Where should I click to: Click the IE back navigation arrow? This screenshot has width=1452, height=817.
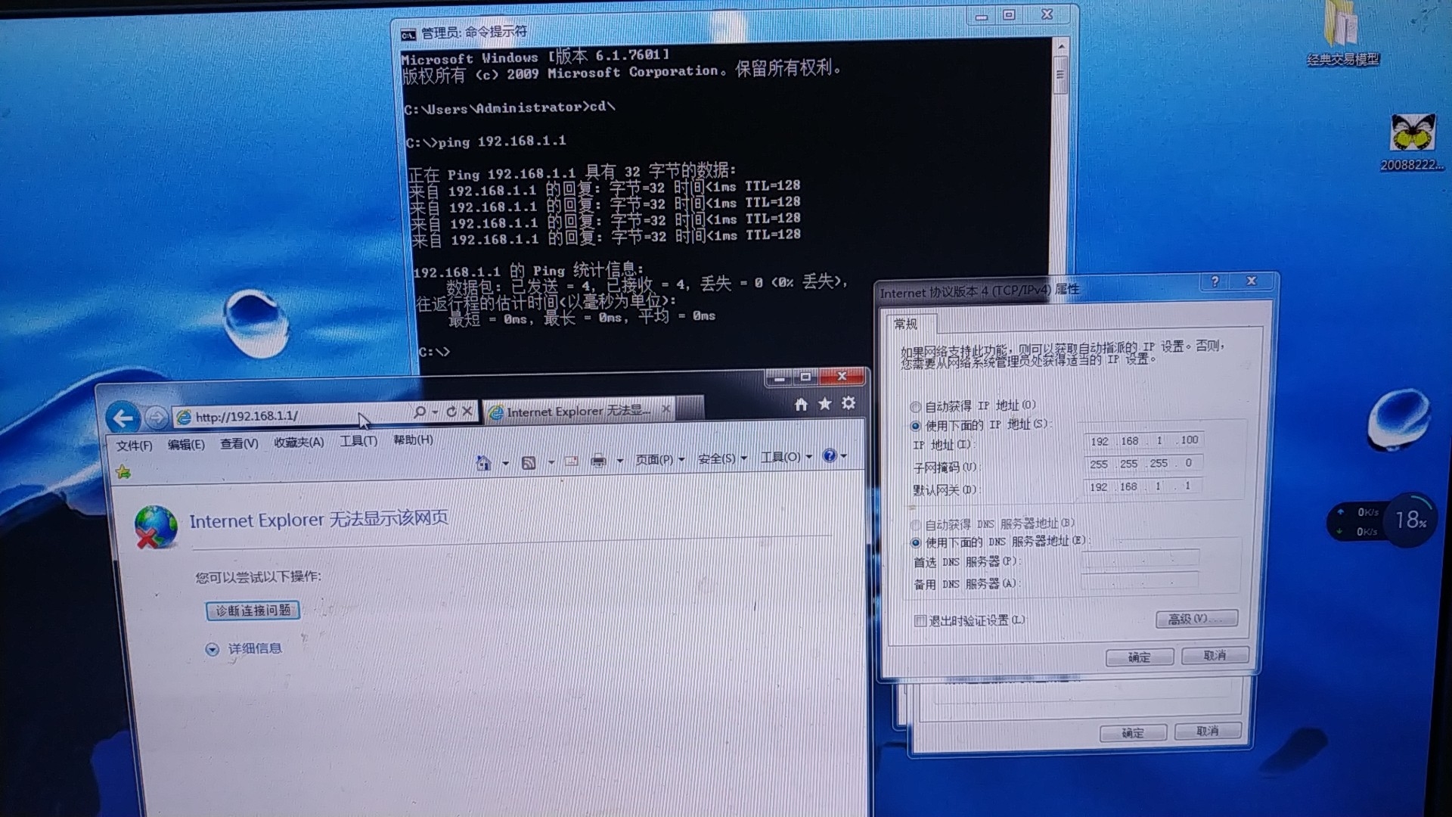123,418
